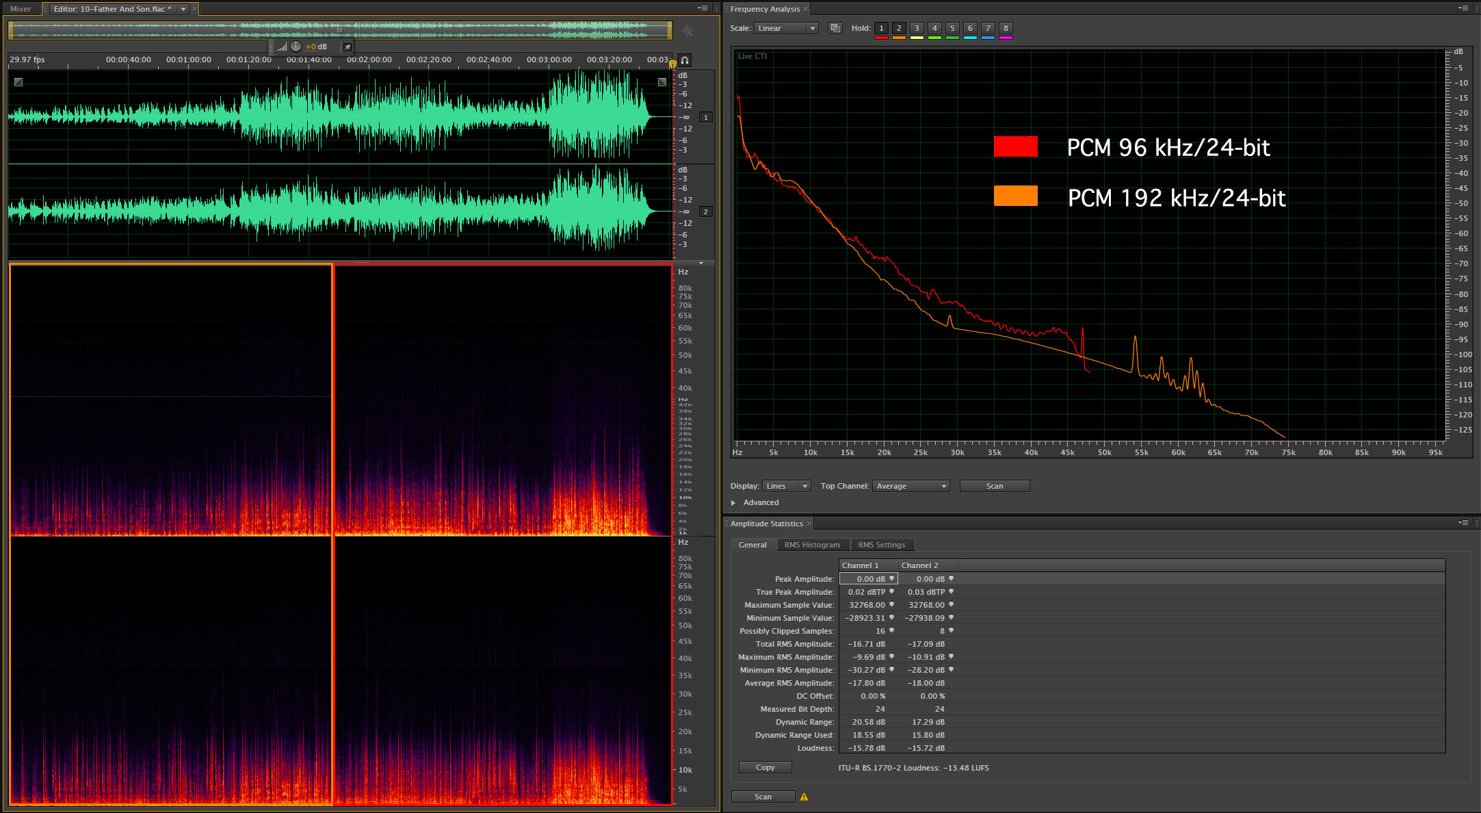This screenshot has width=1481, height=813.
Task: Open the Display dropdown set to Lines
Action: click(787, 486)
